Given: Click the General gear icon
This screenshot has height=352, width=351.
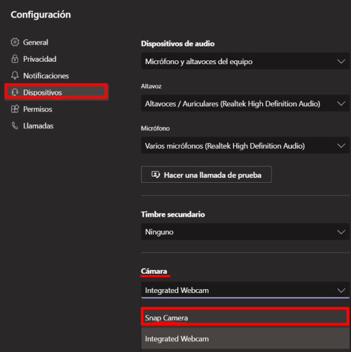Looking at the screenshot, I should [x=15, y=42].
